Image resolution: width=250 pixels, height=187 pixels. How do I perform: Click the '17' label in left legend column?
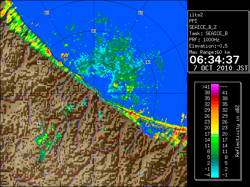[x=207, y=134]
